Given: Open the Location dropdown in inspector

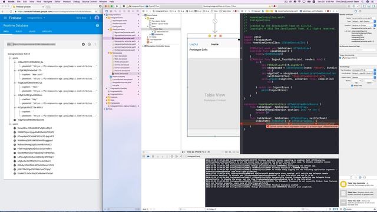Looking at the screenshot, I should (x=363, y=25).
